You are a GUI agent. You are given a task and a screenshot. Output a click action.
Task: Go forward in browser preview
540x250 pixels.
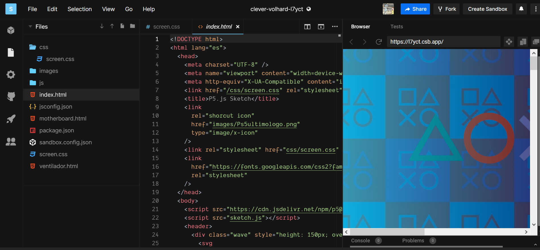[x=365, y=42]
